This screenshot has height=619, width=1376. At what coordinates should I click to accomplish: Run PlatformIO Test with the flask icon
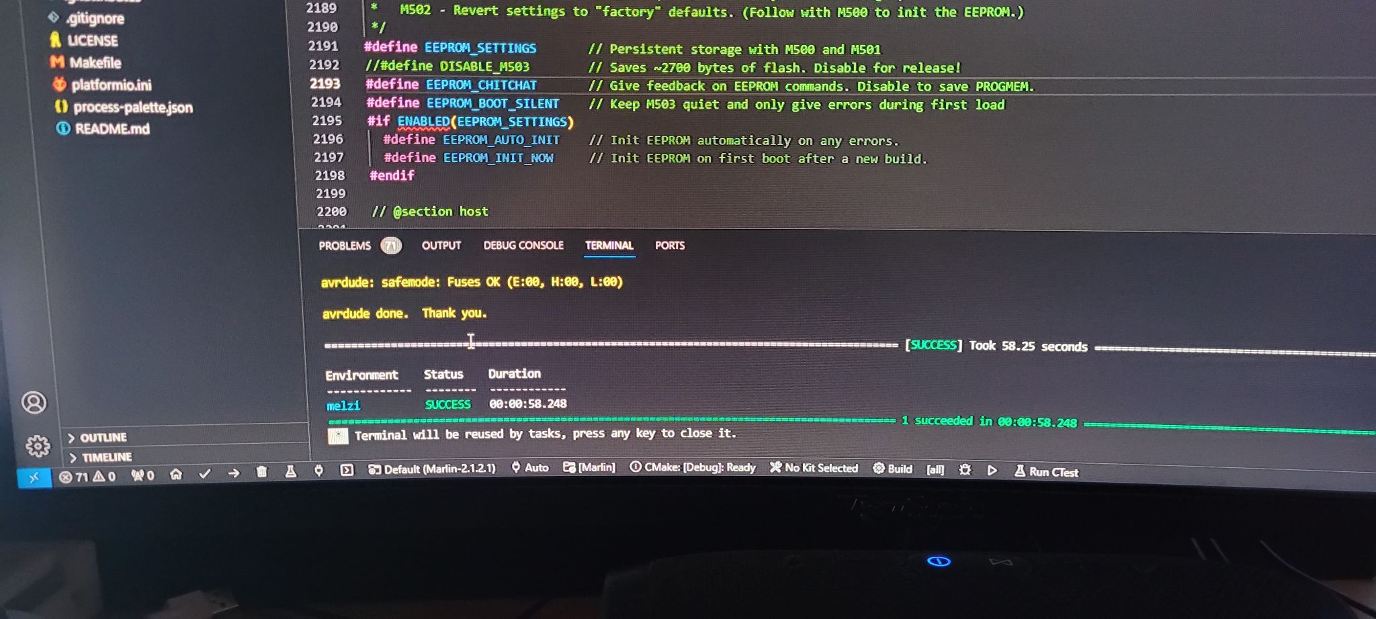coord(290,472)
